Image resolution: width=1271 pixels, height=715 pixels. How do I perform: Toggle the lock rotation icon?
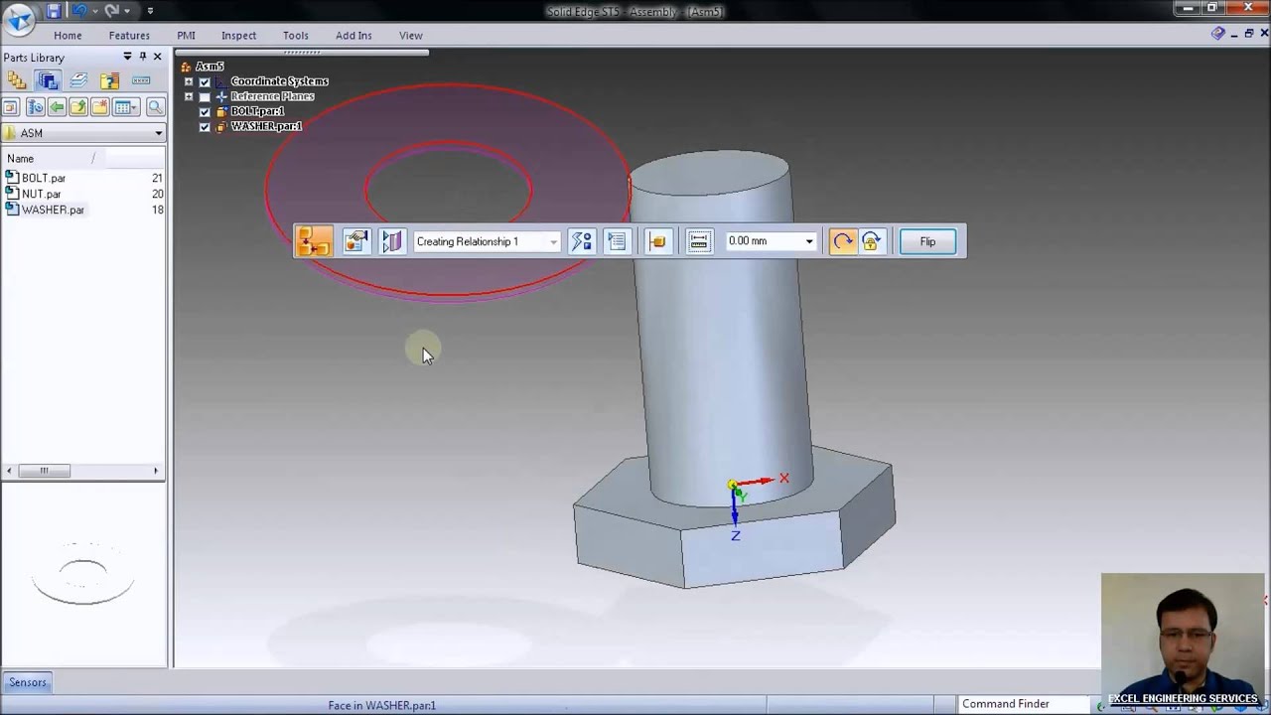871,241
